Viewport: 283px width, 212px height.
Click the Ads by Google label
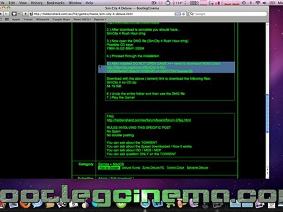pos(109,168)
